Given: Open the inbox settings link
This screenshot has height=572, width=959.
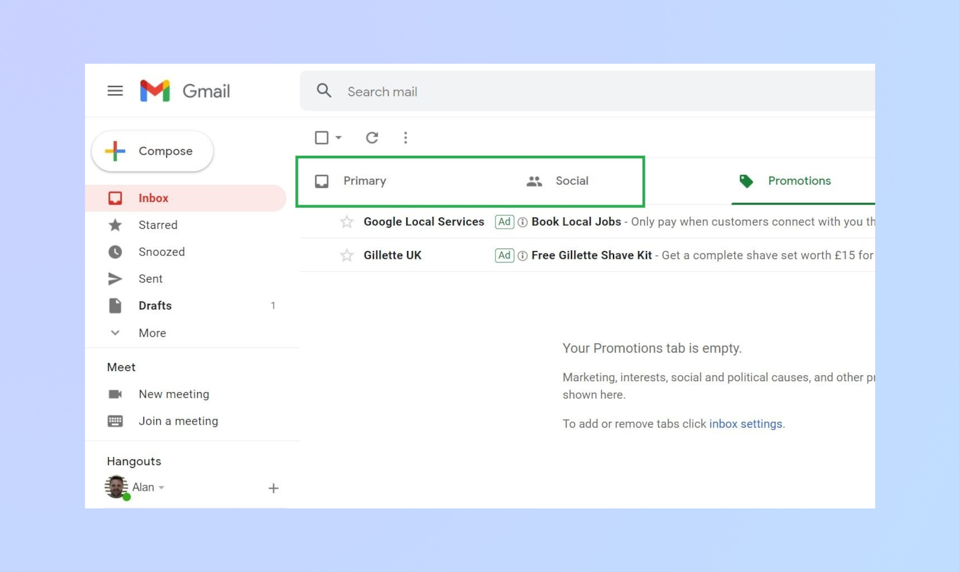Looking at the screenshot, I should tap(746, 424).
